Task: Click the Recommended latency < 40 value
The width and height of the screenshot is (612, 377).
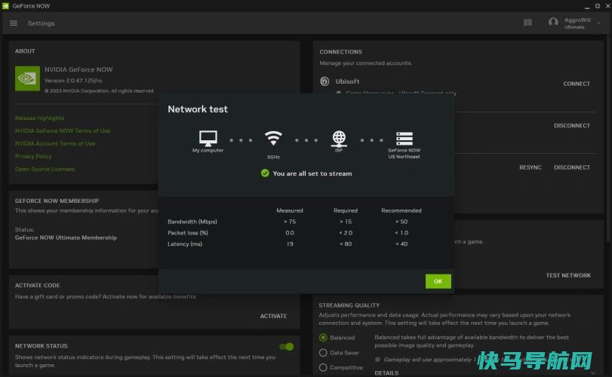Action: [x=401, y=244]
